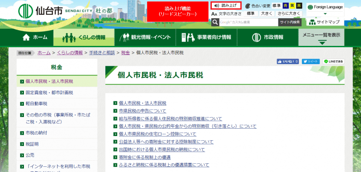Screen dimensions: 361x172
Task: Select 固定資産税・都市計画税 in the sidebar
Action: coord(57,93)
